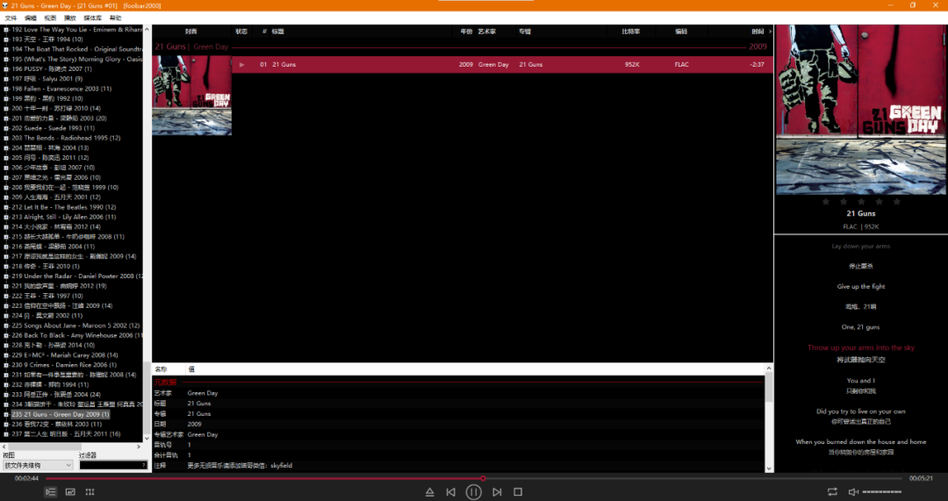
Task: Open the 帮助 menu
Action: (x=115, y=18)
